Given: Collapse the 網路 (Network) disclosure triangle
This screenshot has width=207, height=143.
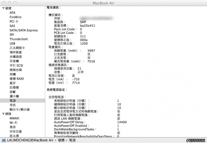Looking at the screenshot, I should [4, 114].
